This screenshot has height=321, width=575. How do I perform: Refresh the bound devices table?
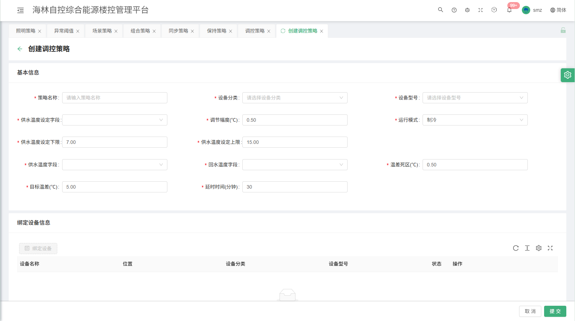click(x=516, y=248)
